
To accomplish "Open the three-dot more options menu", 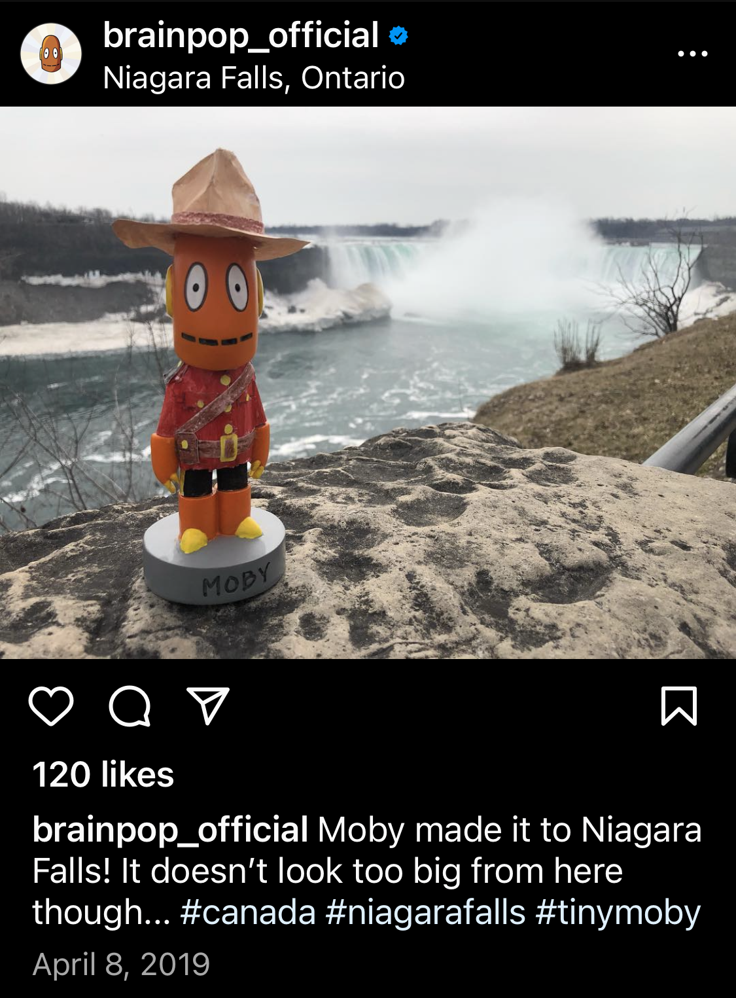I will (x=693, y=54).
